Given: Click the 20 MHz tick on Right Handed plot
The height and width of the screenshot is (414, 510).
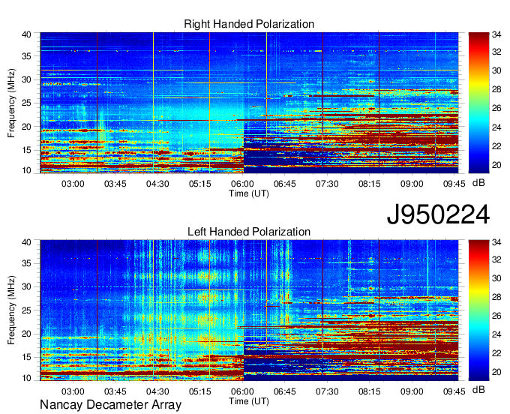Looking at the screenshot, I should 27,127.
